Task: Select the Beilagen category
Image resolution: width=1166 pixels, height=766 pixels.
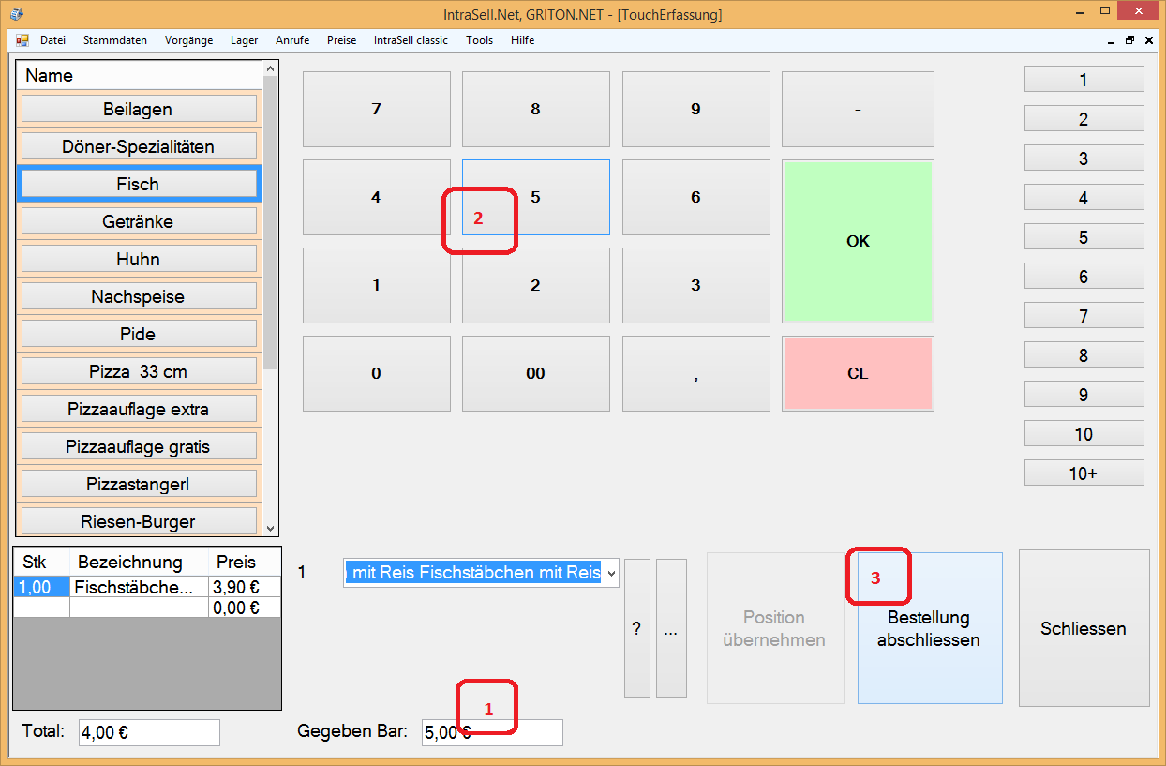Action: (139, 109)
